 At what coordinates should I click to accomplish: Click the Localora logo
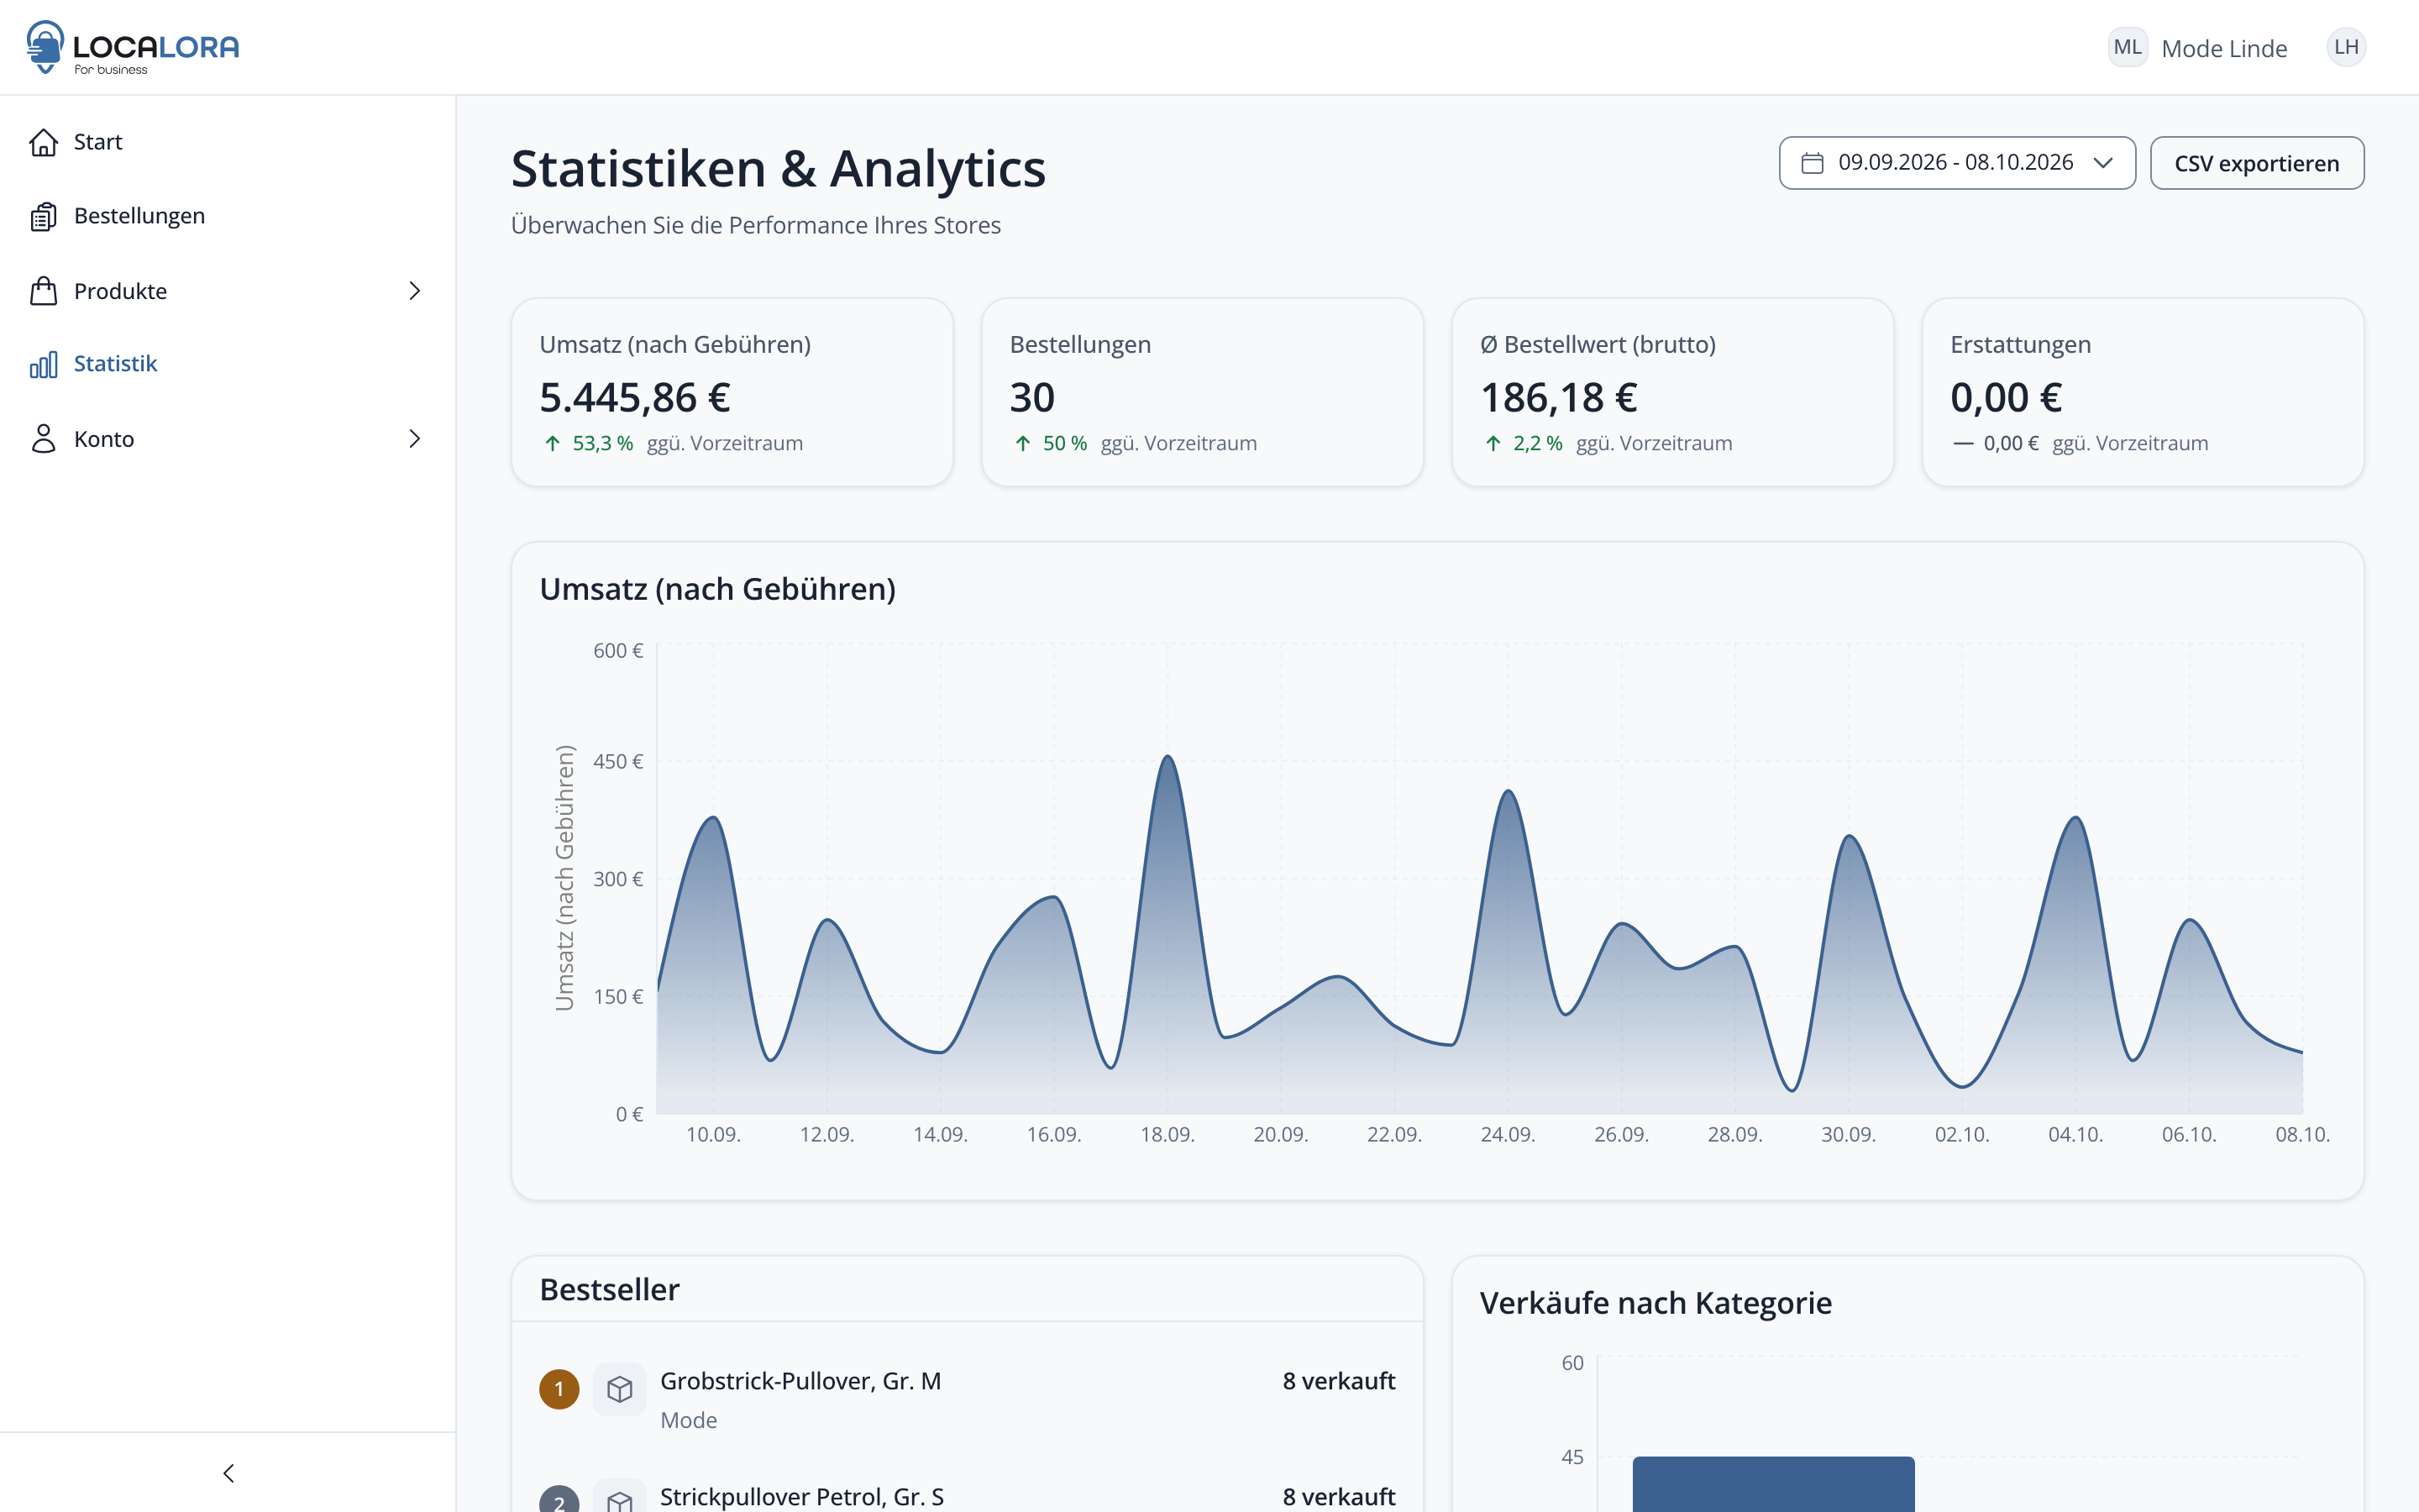coord(133,47)
